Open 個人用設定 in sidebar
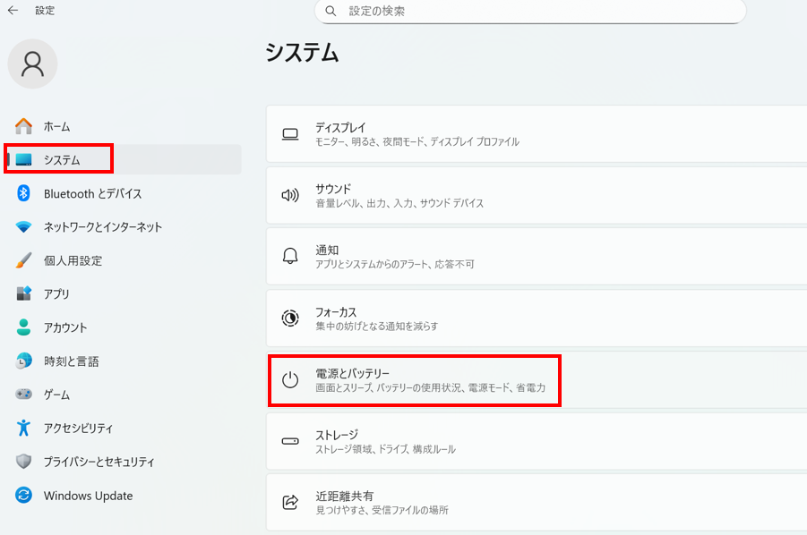The width and height of the screenshot is (807, 535). pyautogui.click(x=73, y=260)
